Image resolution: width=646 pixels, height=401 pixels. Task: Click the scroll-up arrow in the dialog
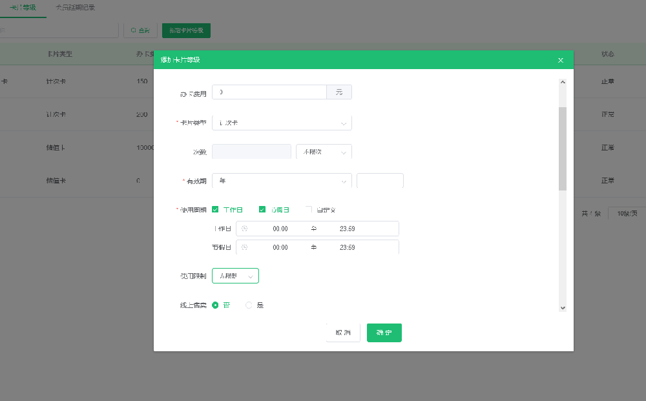(x=562, y=83)
